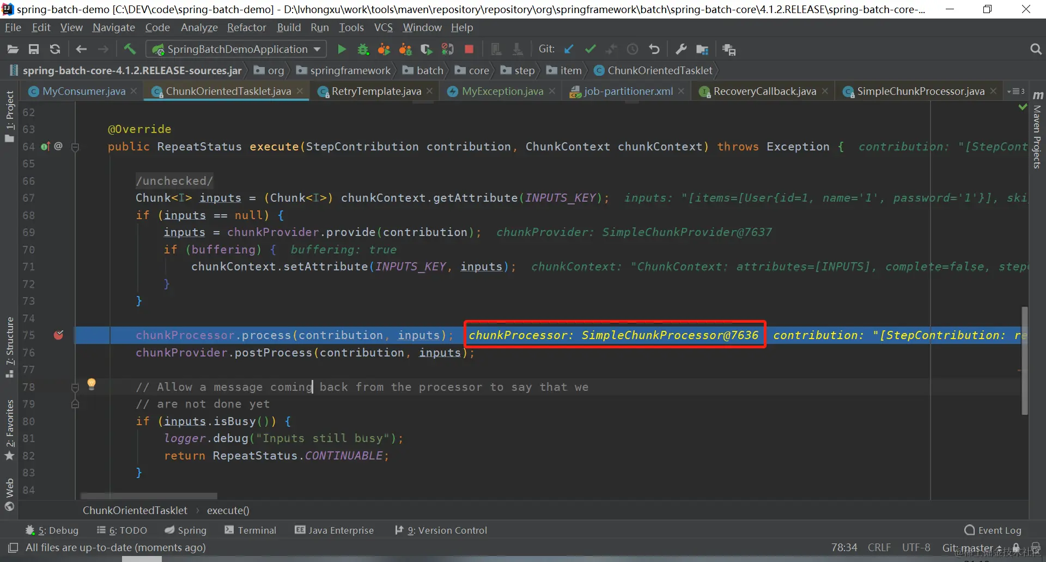The width and height of the screenshot is (1046, 562).
Task: Toggle the Maven Projects side panel
Action: coord(1037,131)
